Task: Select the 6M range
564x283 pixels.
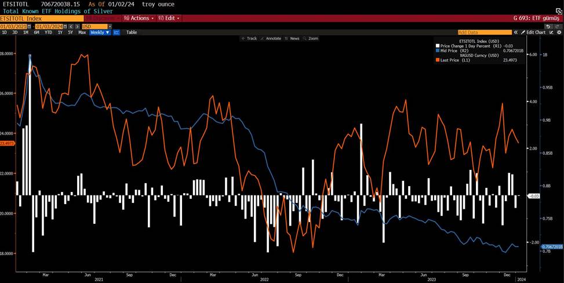Action: pos(37,32)
